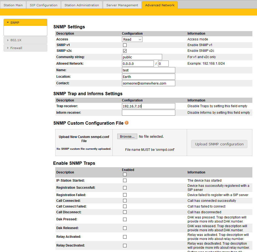Enable the SNMP v1 checkbox
The height and width of the screenshot is (252, 257).
click(x=124, y=45)
